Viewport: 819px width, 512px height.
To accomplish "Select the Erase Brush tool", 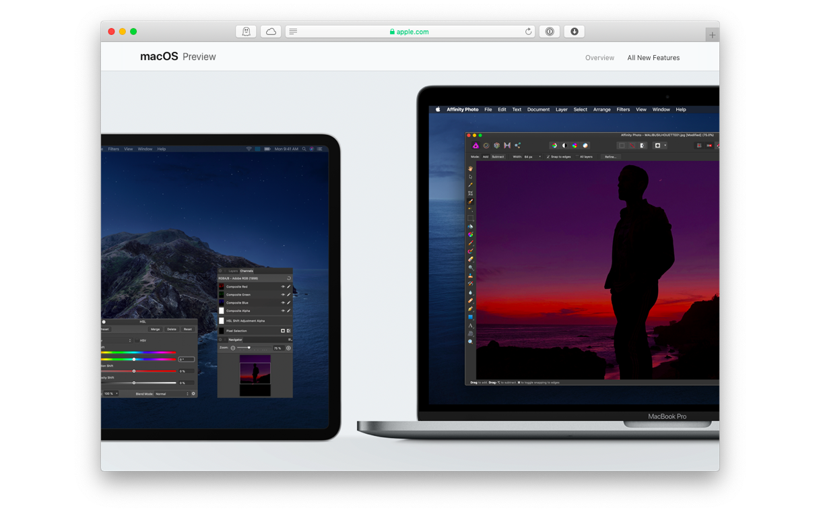I will point(471,259).
